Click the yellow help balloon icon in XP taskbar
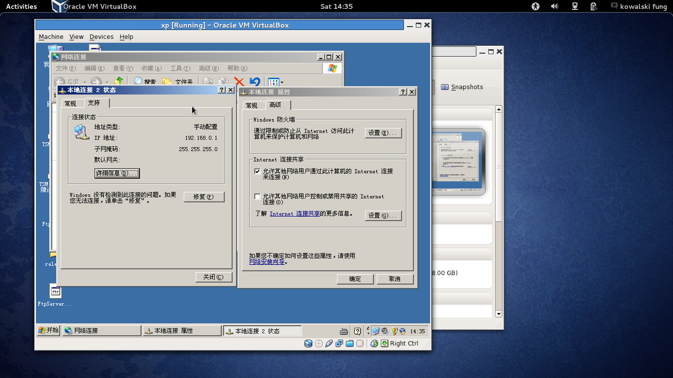 coord(358,331)
